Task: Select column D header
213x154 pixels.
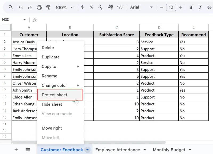Action: click(x=159, y=28)
